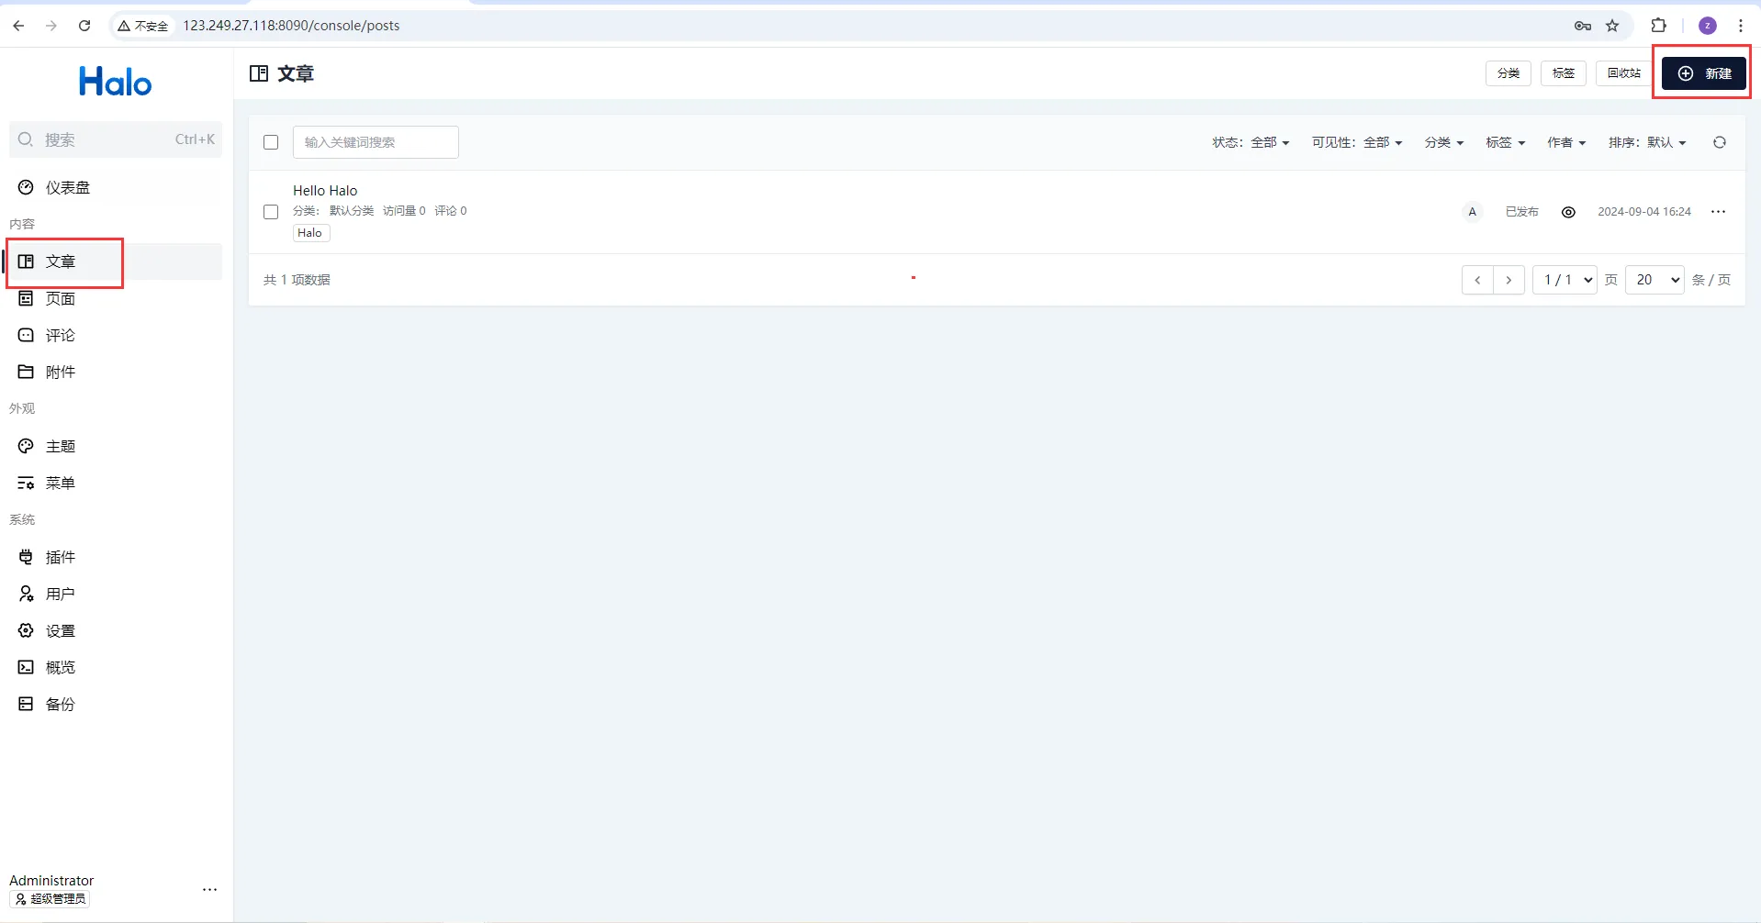Go to the next page of posts
Image resolution: width=1761 pixels, height=923 pixels.
tap(1509, 280)
